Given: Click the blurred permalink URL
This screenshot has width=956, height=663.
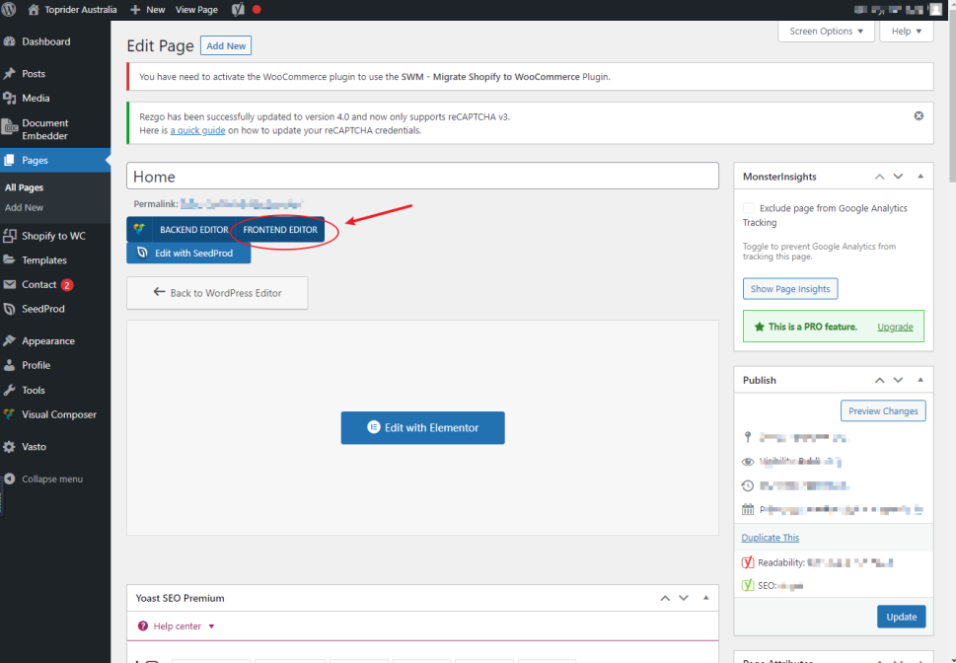Looking at the screenshot, I should [242, 203].
